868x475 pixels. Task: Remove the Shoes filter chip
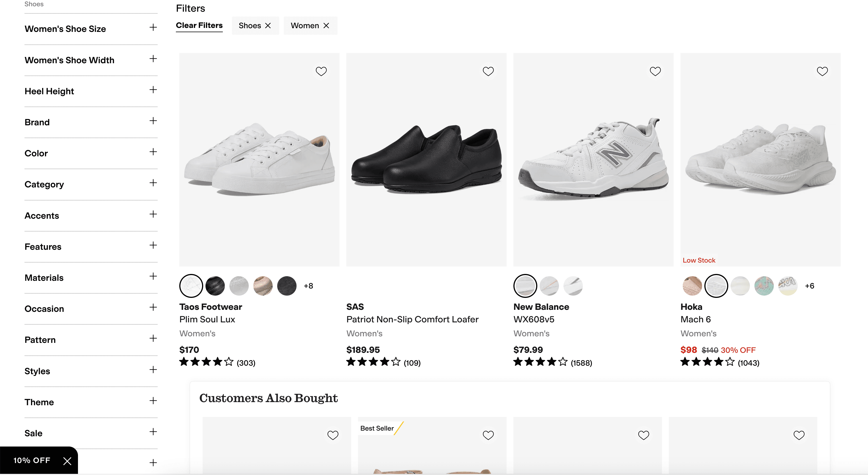tap(268, 25)
